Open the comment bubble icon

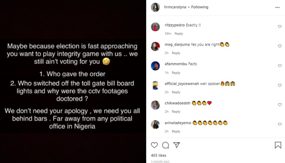[165, 145]
